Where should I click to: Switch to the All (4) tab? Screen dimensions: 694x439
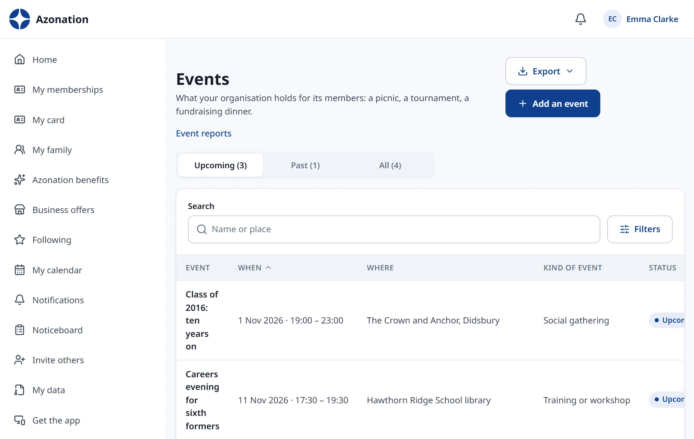coord(390,165)
